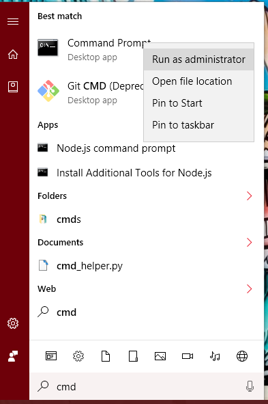Image resolution: width=268 pixels, height=404 pixels.
Task: Click the Web section header
Action: 46,288
